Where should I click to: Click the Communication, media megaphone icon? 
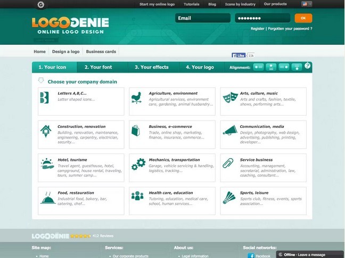[229, 131]
